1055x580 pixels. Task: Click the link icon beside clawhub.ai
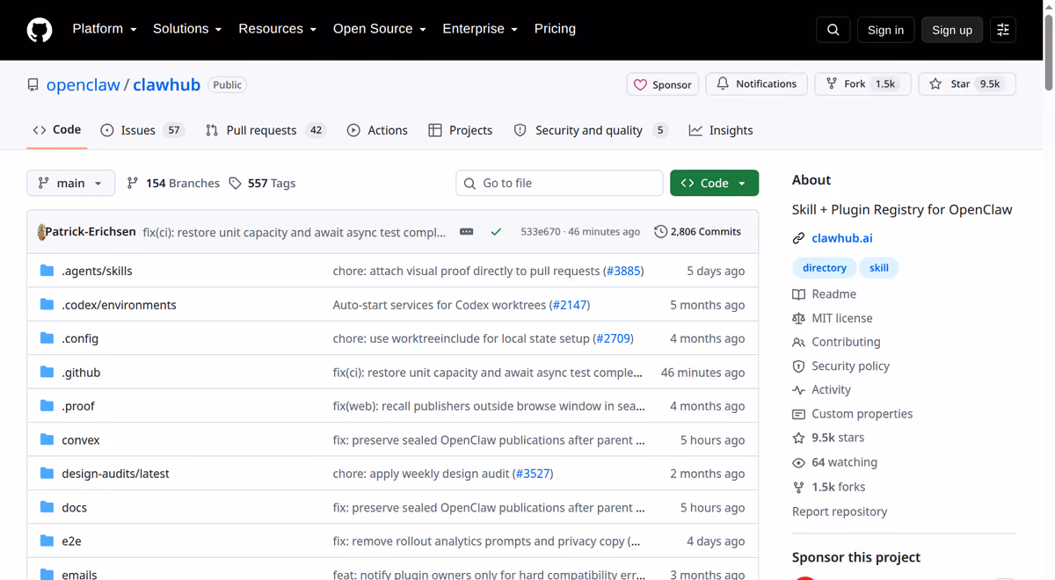(x=798, y=238)
